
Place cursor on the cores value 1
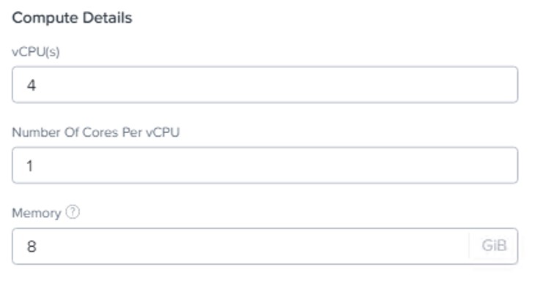[x=30, y=166]
